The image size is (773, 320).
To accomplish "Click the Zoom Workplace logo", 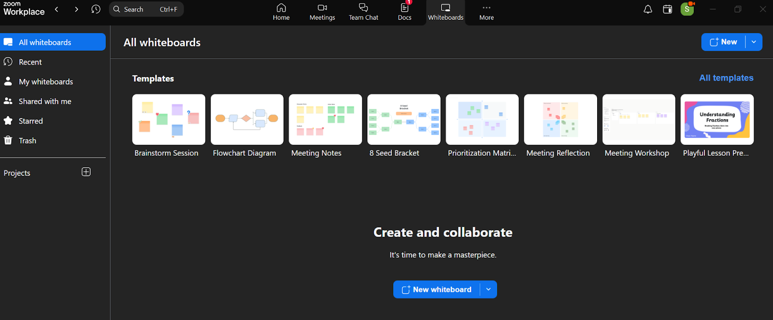I will [24, 9].
